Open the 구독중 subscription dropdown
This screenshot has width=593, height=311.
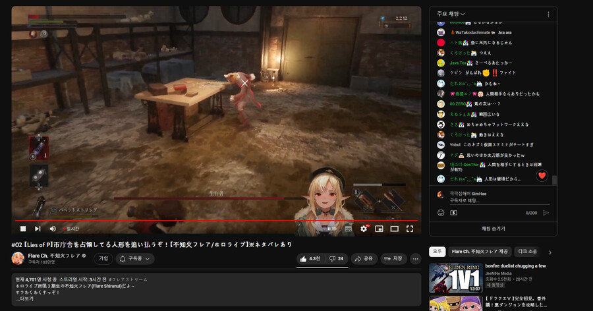coord(136,258)
